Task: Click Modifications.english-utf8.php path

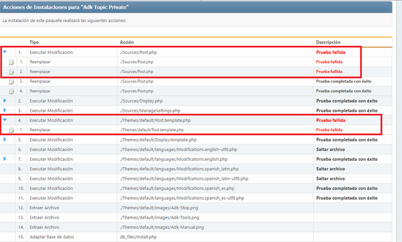Action: [178, 150]
